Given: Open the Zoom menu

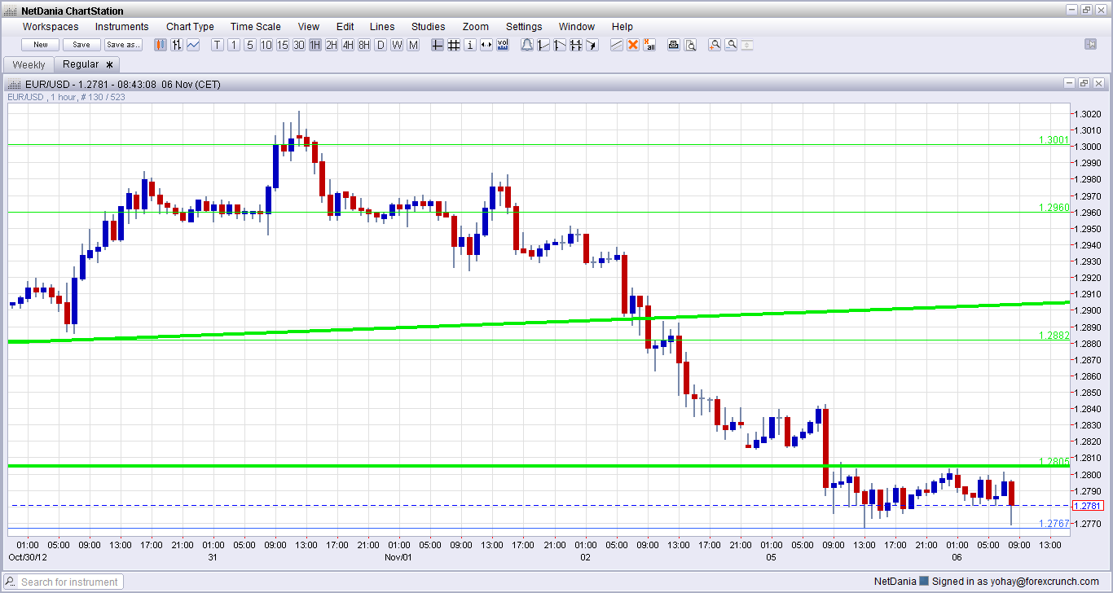Looking at the screenshot, I should pos(476,27).
